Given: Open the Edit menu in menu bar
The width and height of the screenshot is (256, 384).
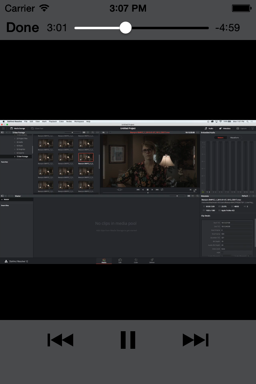Looking at the screenshot, I should coord(31,122).
